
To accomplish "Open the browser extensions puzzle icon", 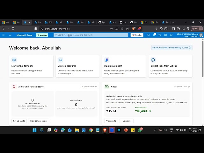I will 161,29.
